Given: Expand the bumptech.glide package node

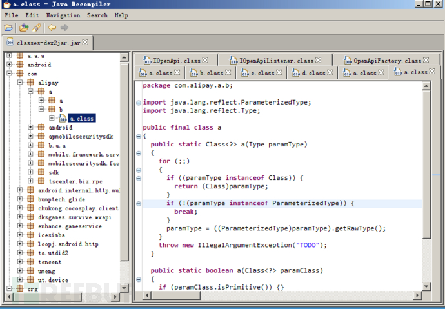Looking at the screenshot, I should click(20, 199).
